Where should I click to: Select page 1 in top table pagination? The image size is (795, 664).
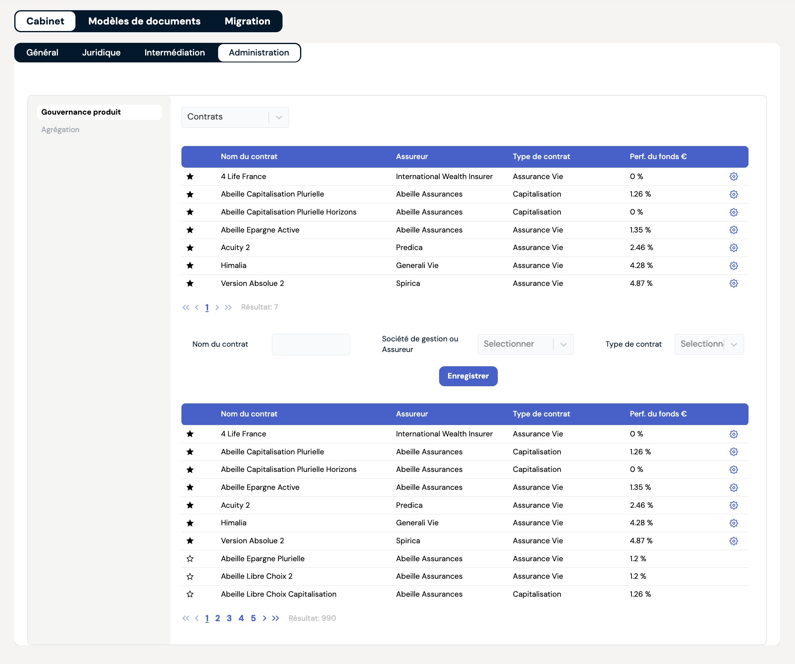tap(207, 308)
